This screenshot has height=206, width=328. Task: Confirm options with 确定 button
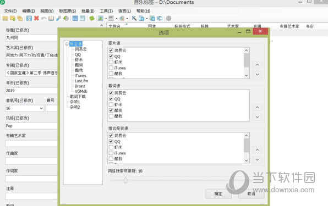coord(218,194)
